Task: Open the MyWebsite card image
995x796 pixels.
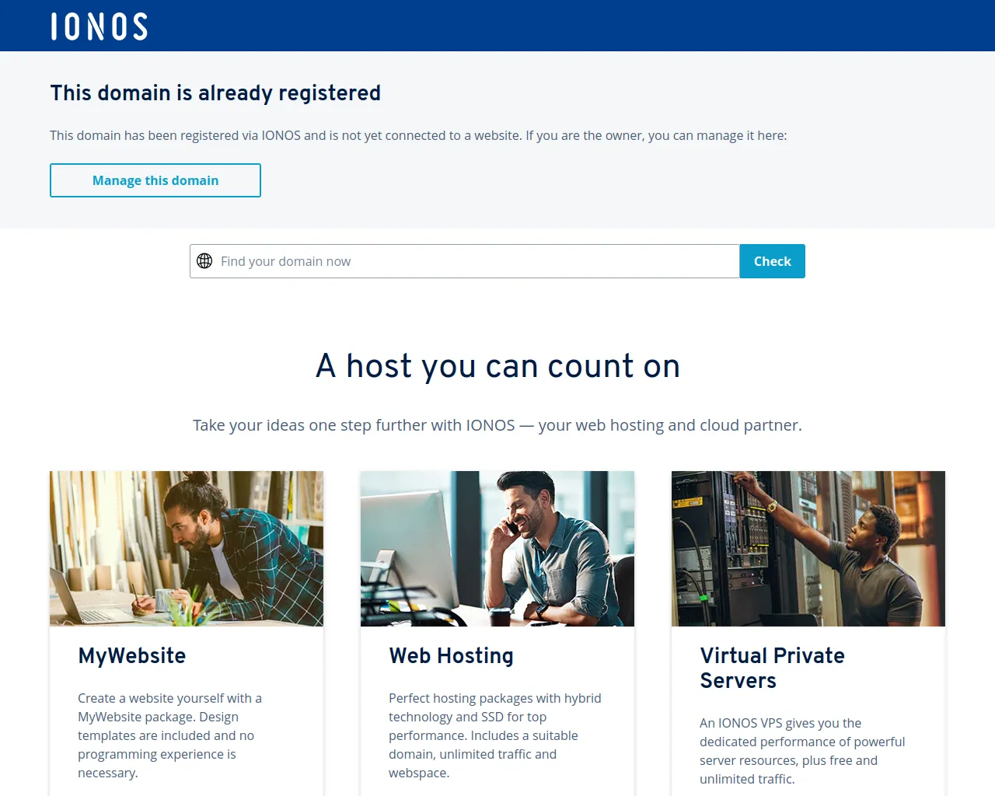Action: click(187, 549)
